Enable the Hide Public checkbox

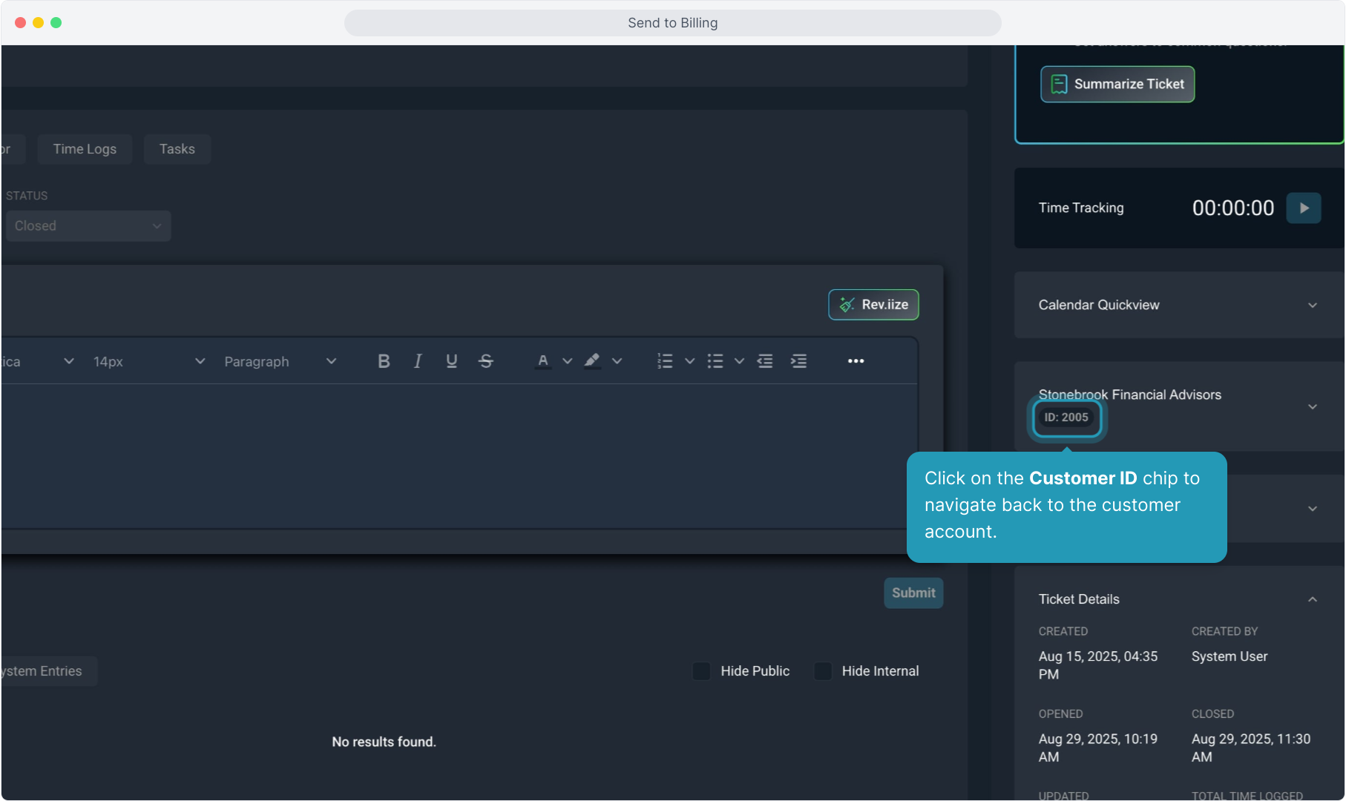(701, 671)
